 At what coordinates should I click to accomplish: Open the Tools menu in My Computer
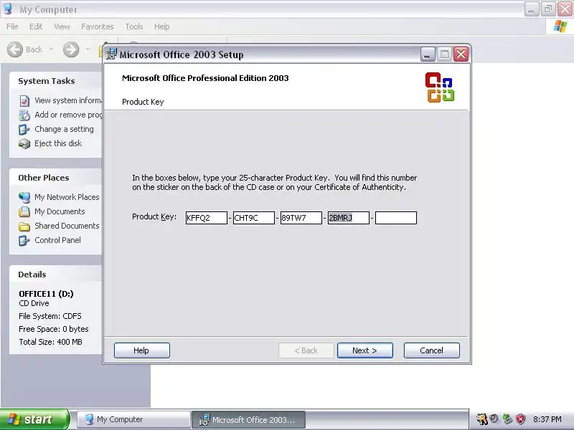pyautogui.click(x=134, y=27)
